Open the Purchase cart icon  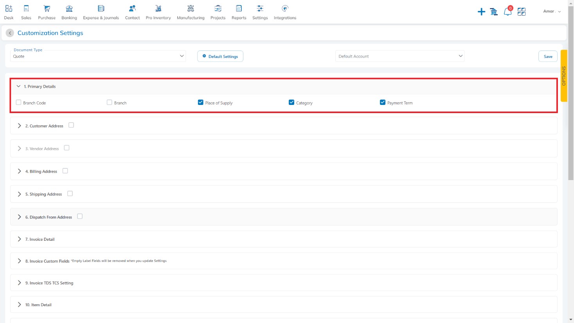[47, 9]
